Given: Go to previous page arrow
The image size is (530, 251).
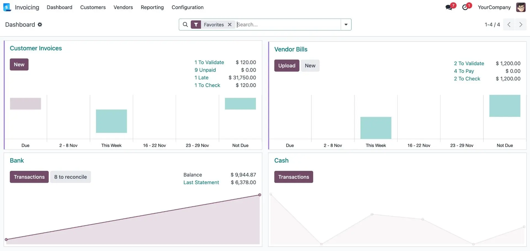Looking at the screenshot, I should (509, 25).
